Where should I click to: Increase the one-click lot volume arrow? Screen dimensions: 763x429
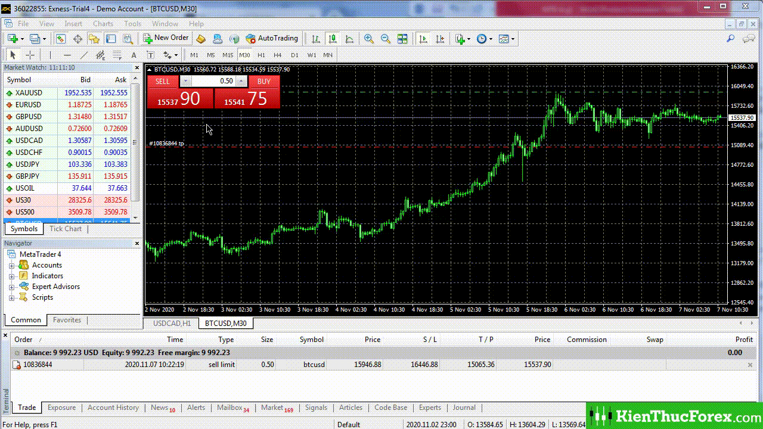(x=241, y=81)
